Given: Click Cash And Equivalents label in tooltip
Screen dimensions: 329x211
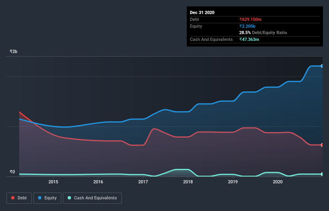Looking at the screenshot, I should tap(211, 39).
